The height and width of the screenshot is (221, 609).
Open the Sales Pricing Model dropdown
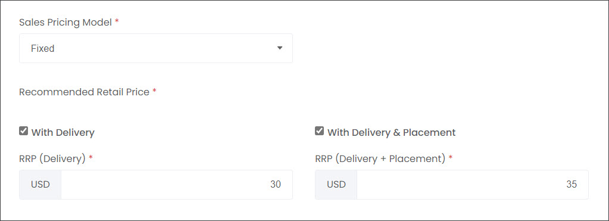[x=156, y=48]
